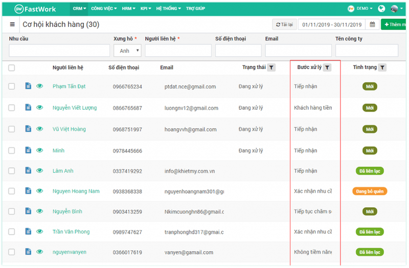Filter the Tình trạng column
The image size is (409, 268).
[382, 67]
